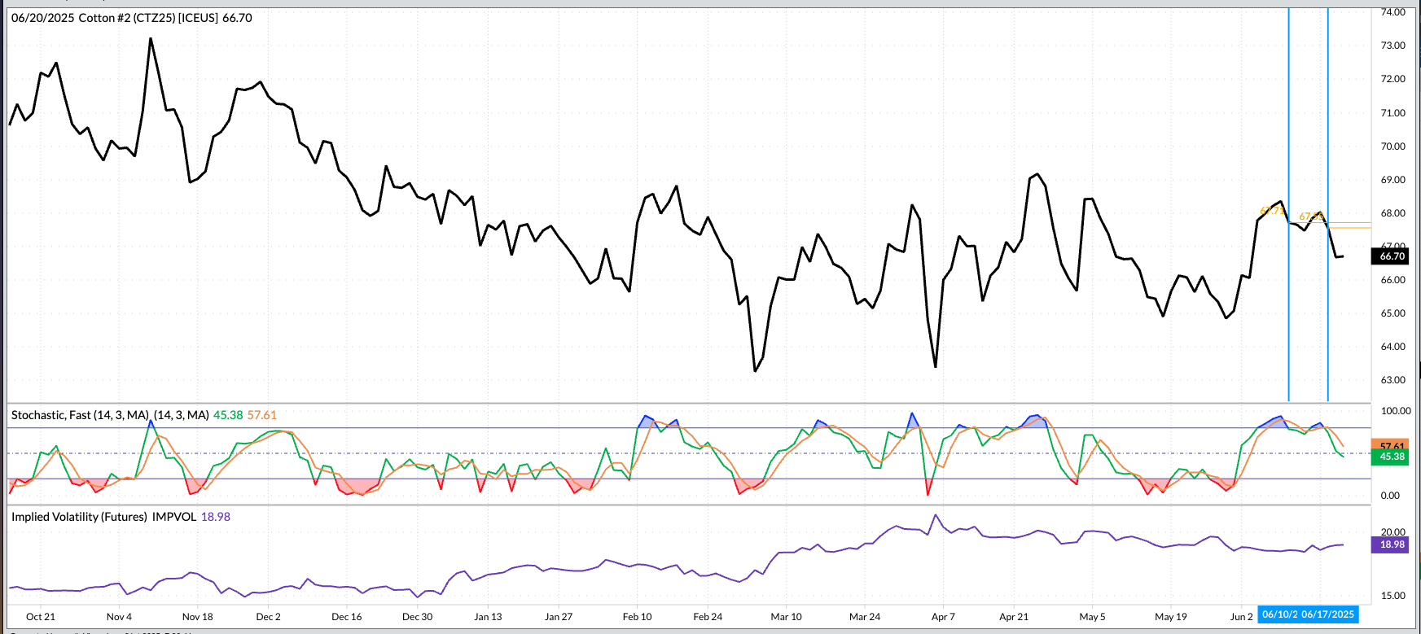Select the 06/10 date marker label
The image size is (1421, 634).
(1279, 614)
